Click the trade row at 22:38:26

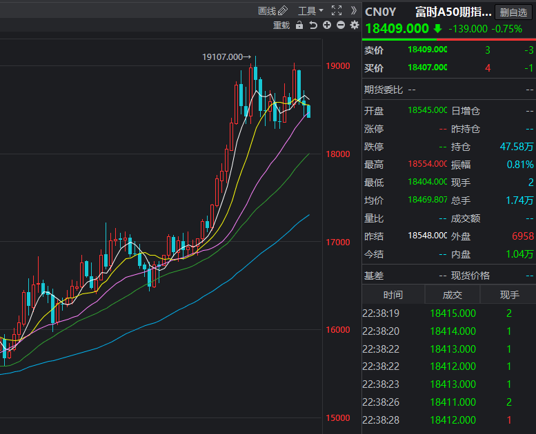(449, 402)
